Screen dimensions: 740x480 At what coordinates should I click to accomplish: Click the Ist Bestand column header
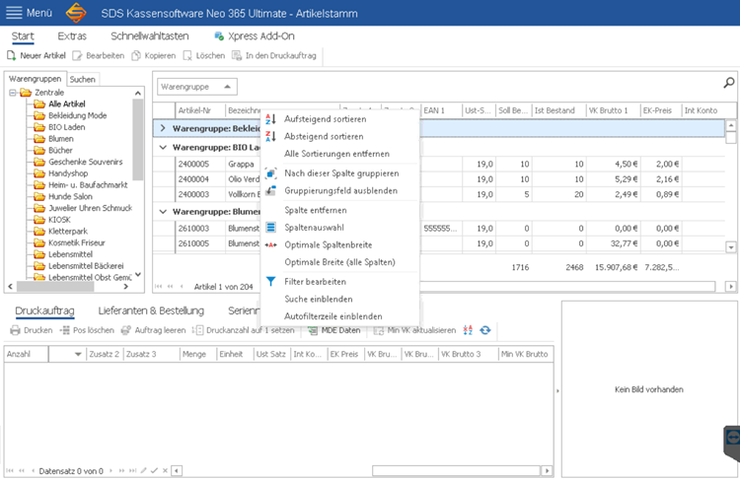pyautogui.click(x=558, y=110)
